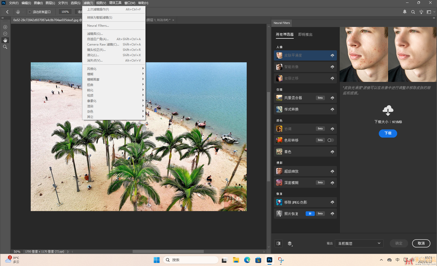Download the Colorize filter cloud icon
Viewport: 437px width, 266px height.
click(332, 152)
